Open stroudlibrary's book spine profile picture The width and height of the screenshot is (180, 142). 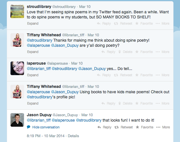tap(17, 11)
